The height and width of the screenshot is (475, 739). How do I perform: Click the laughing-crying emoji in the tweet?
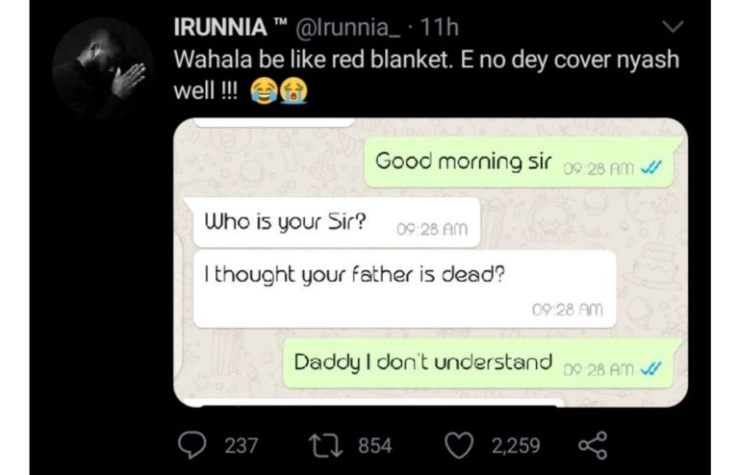click(264, 90)
